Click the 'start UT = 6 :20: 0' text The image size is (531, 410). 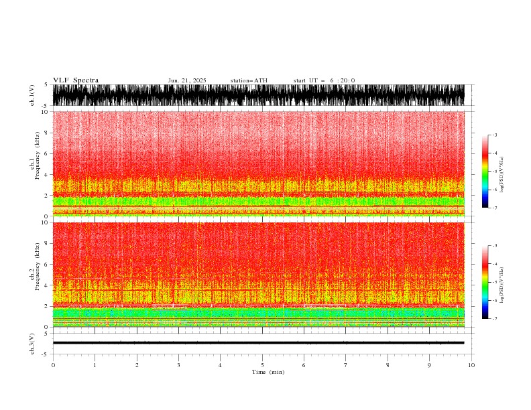(x=324, y=80)
